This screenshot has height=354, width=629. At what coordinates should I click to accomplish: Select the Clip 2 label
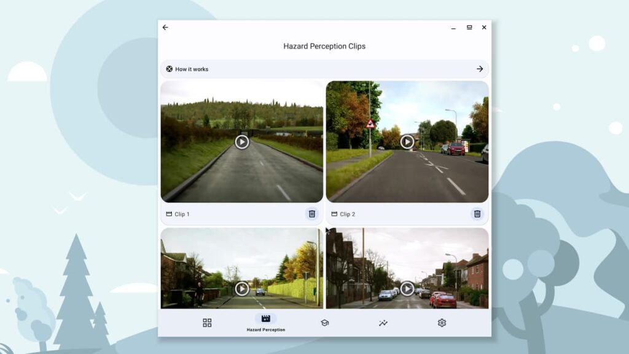(348, 214)
